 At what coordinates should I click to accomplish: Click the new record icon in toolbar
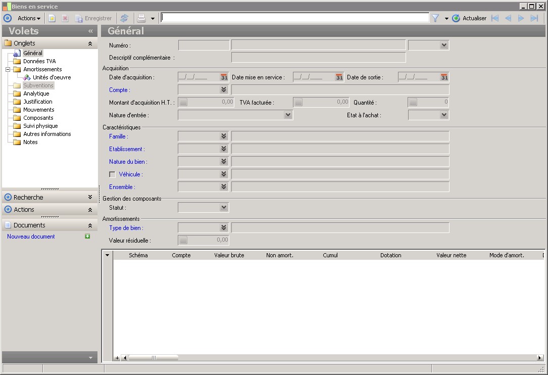52,18
